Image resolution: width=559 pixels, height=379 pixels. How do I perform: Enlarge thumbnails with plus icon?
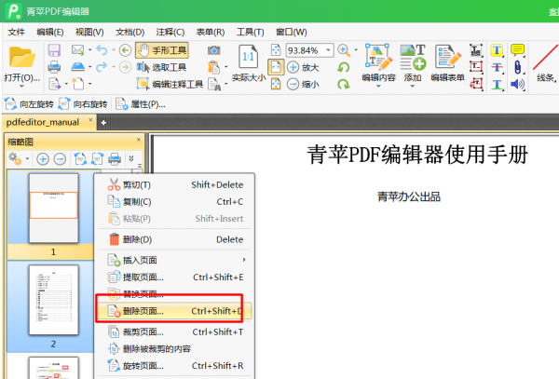click(43, 159)
